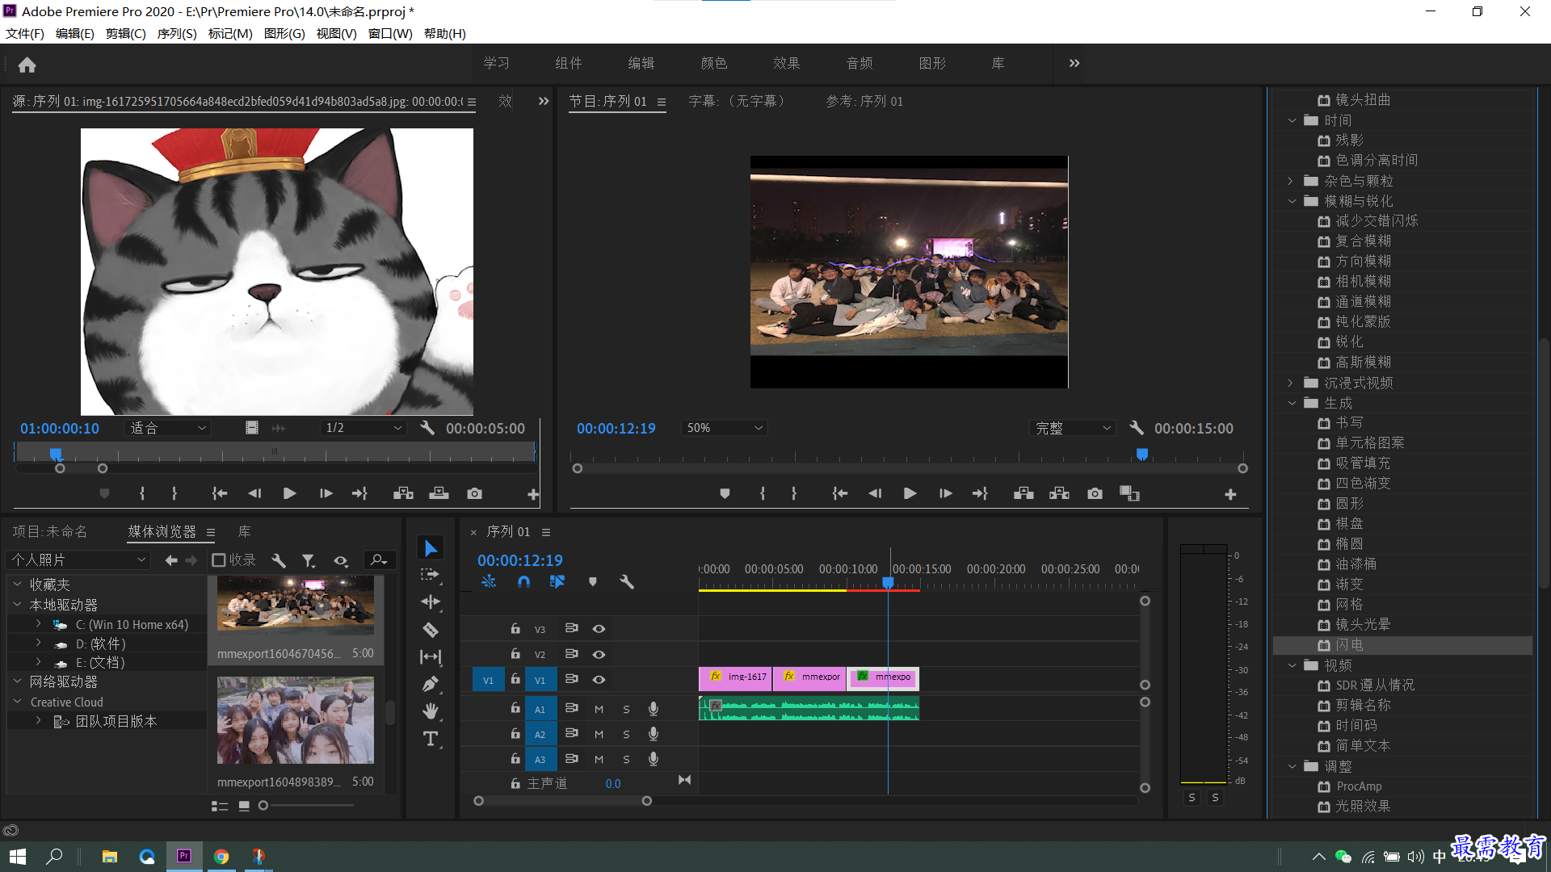Toggle linked selection in timeline
Screen dimensions: 1551x872
pos(557,581)
